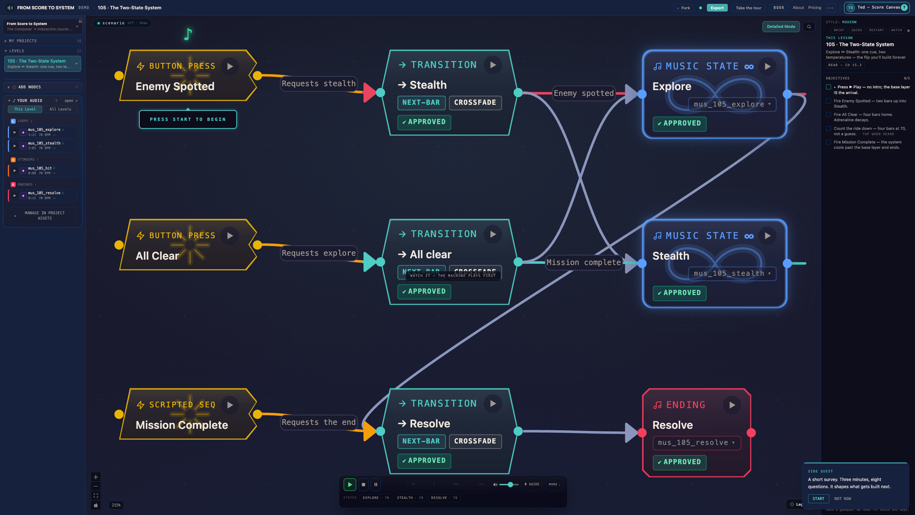Open the canvas search magnifier

[x=809, y=27]
